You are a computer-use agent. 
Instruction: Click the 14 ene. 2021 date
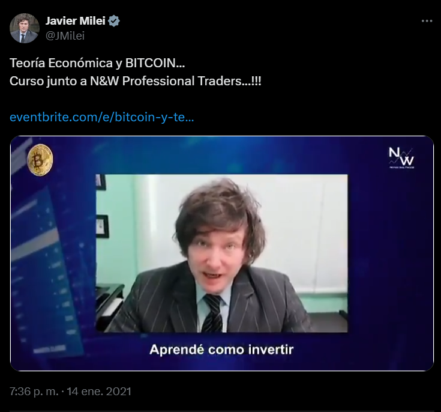[99, 392]
